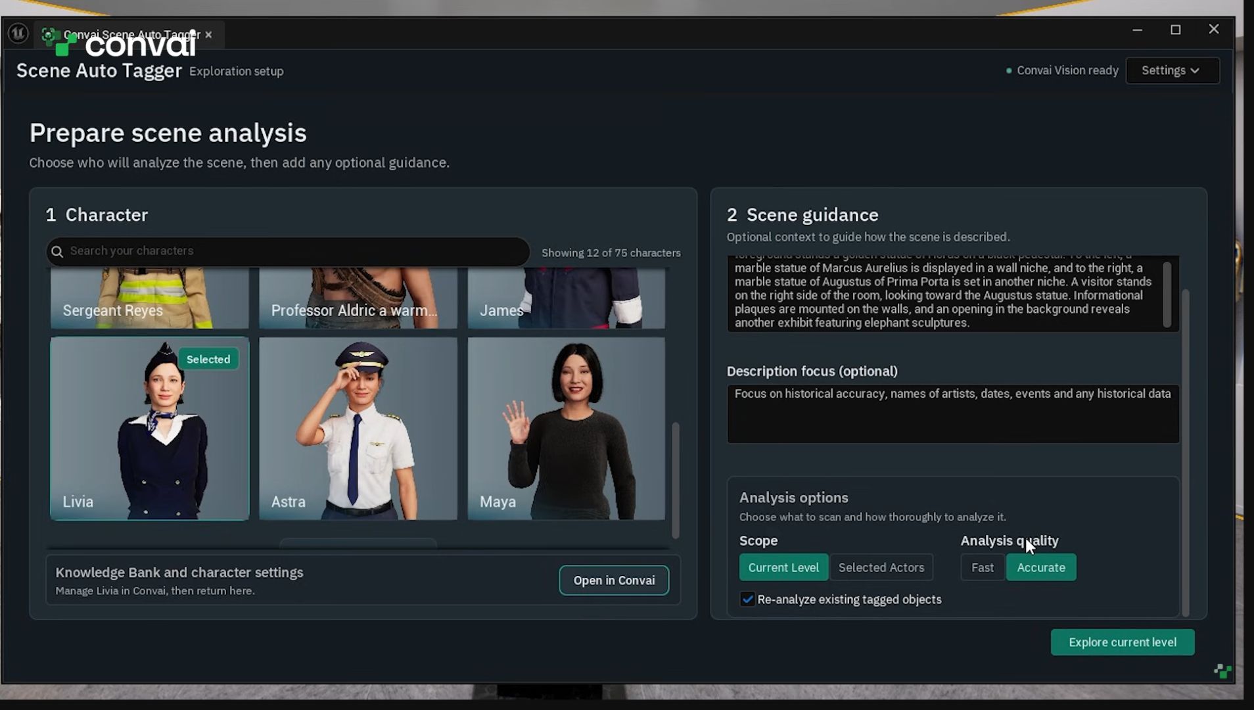Toggle Re-analyze existing tagged objects checkbox

point(747,600)
